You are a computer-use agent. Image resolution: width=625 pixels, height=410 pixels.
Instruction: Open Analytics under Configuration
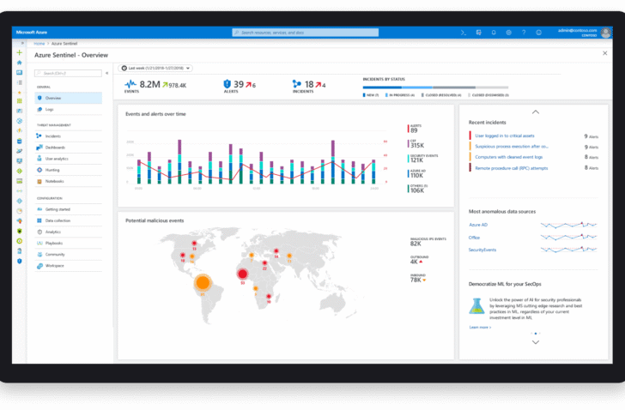[68, 232]
